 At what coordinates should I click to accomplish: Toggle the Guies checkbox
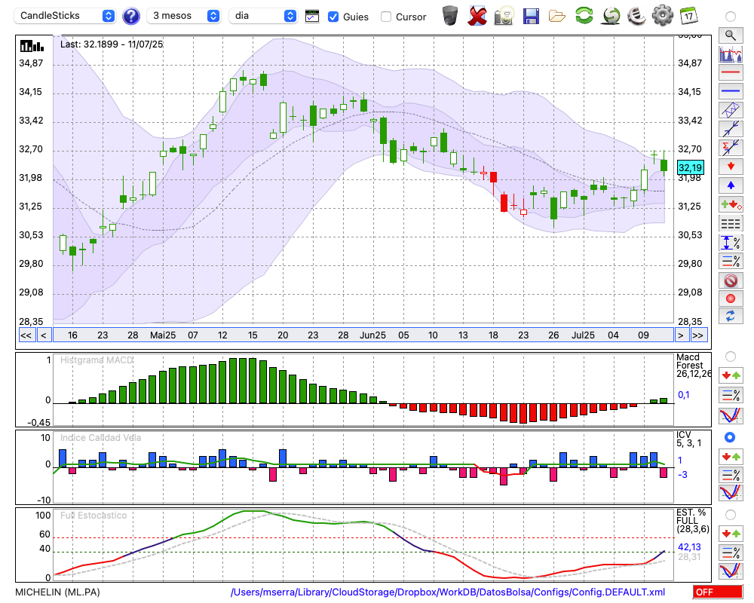click(x=333, y=17)
